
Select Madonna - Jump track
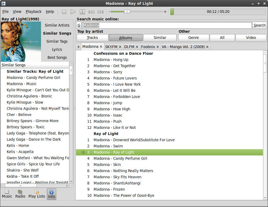[x=169, y=103]
